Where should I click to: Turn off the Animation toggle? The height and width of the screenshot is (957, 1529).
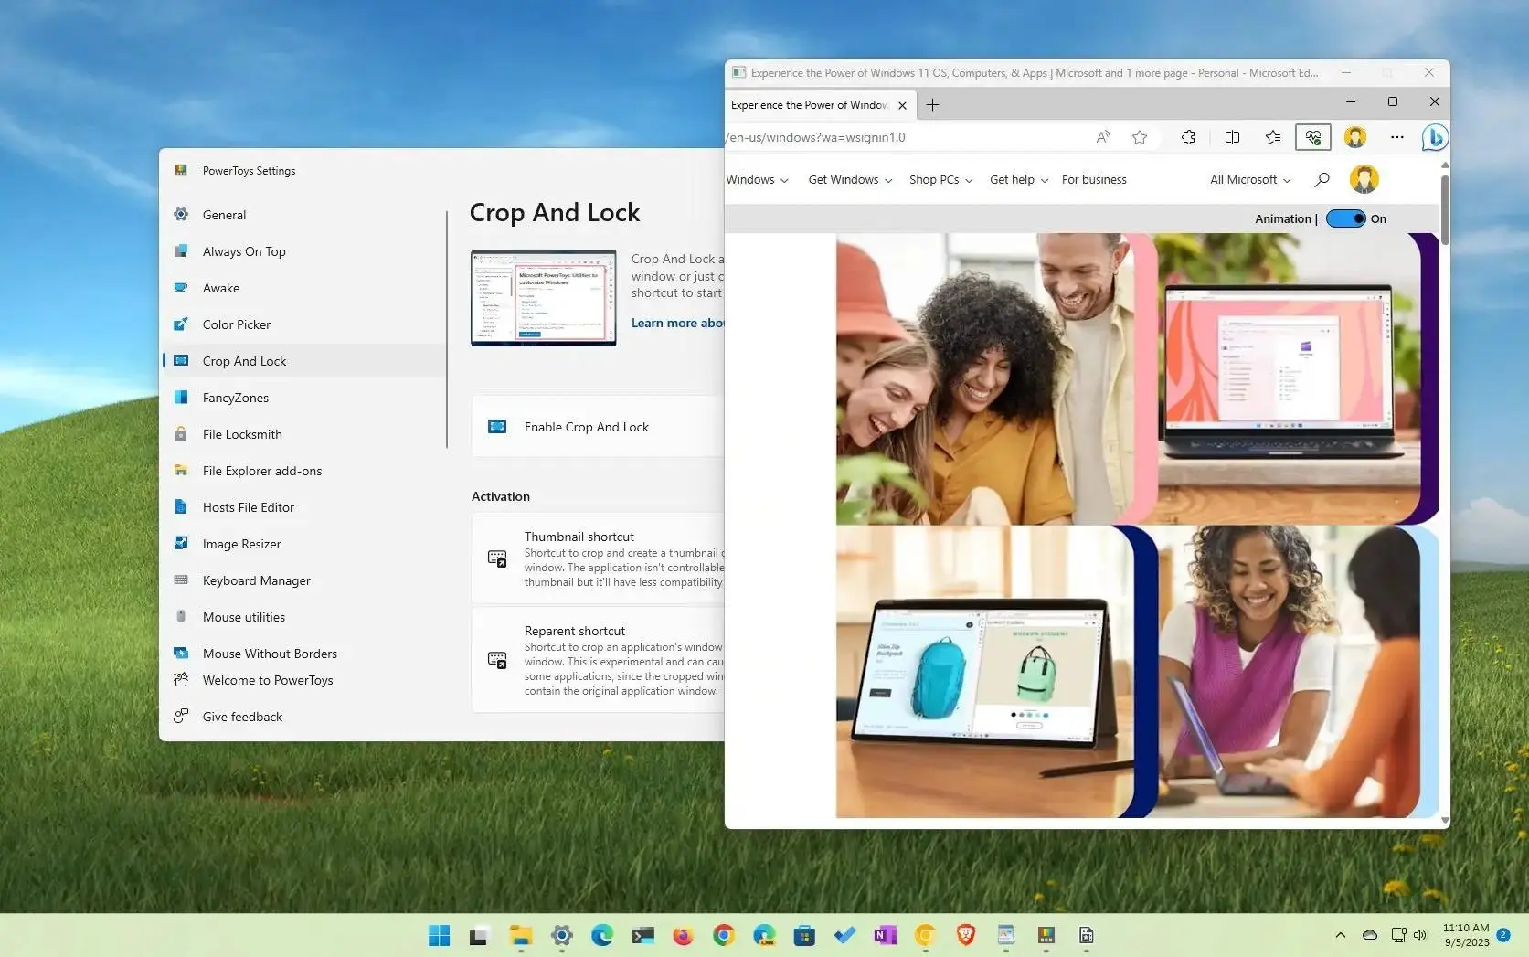pyautogui.click(x=1345, y=218)
